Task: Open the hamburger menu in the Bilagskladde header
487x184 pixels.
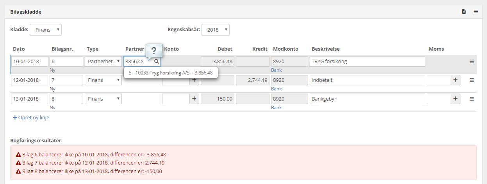Action: click(476, 12)
